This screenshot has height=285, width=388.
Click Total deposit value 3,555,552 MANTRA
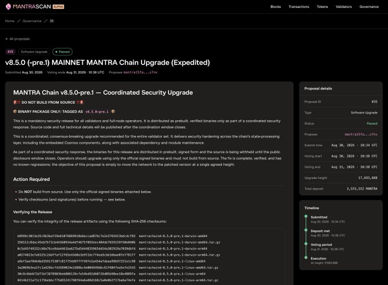point(362,189)
